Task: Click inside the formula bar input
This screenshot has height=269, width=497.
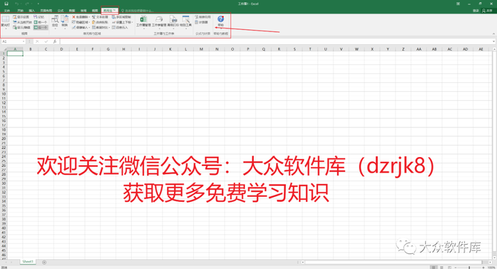Action: pos(275,41)
